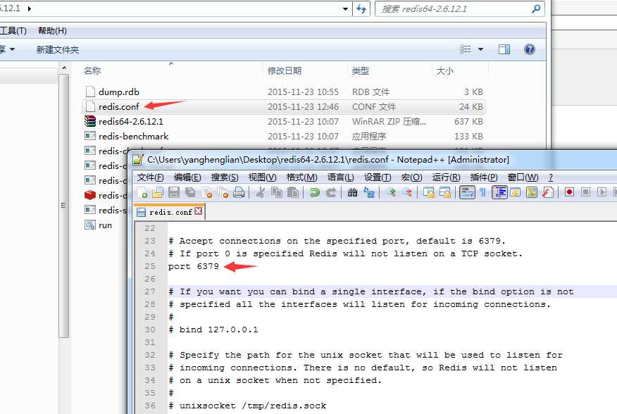
Task: Open the 插件(P) menu
Action: tap(484, 177)
